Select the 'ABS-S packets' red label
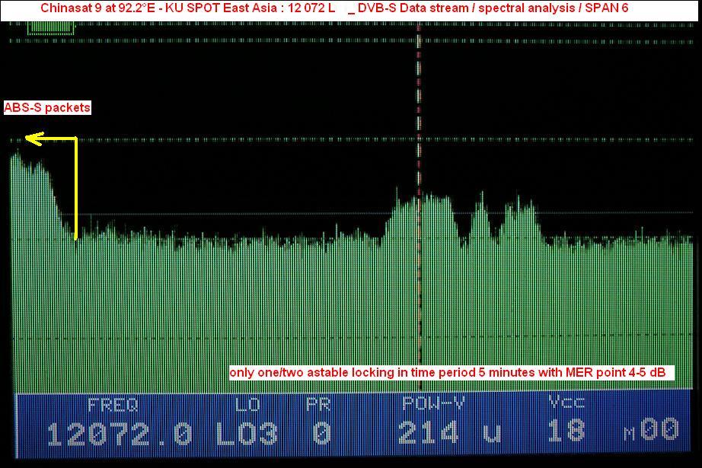The width and height of the screenshot is (702, 468). 47,108
